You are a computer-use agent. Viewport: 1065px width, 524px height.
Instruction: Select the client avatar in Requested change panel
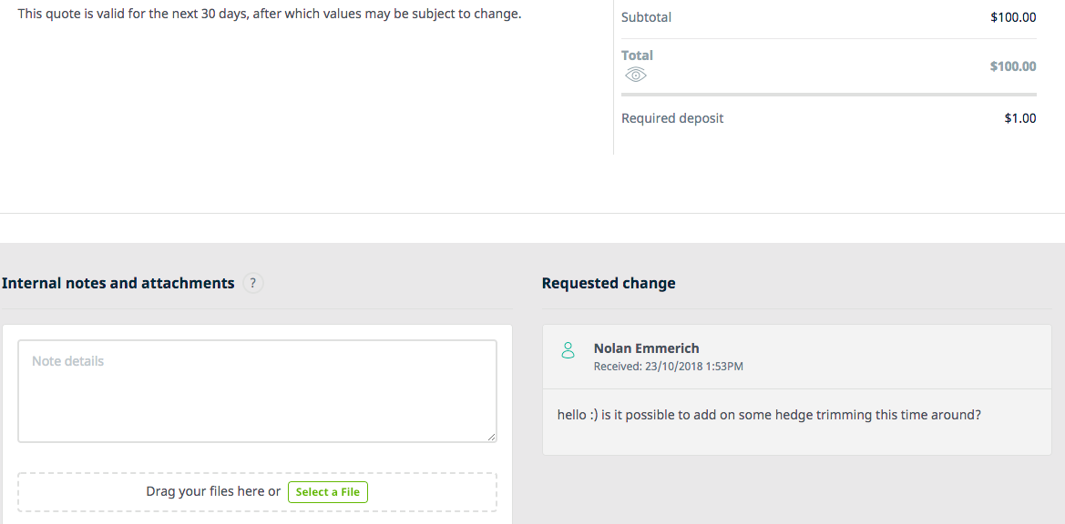[568, 348]
